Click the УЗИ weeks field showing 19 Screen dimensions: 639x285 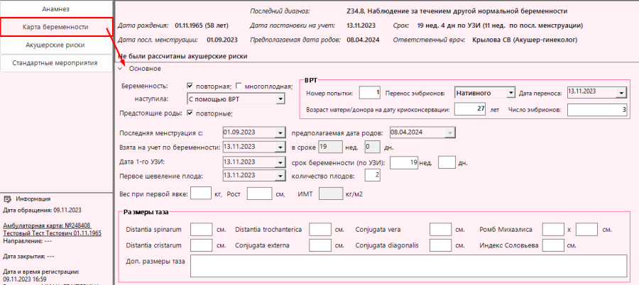click(404, 163)
